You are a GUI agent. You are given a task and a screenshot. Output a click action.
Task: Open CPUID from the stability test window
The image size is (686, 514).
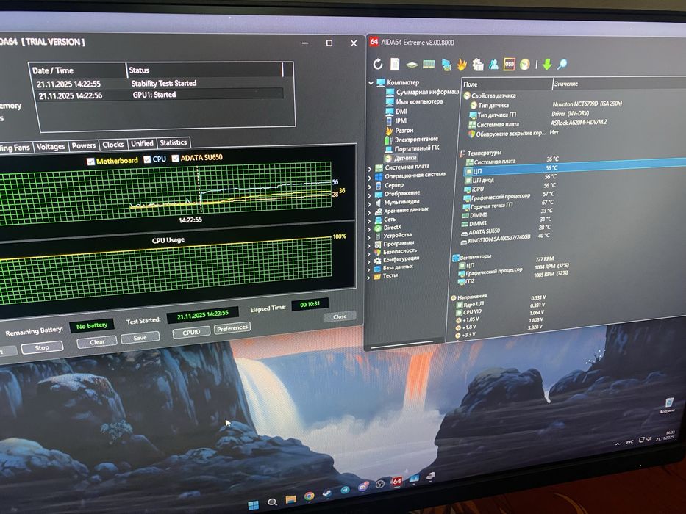(191, 332)
